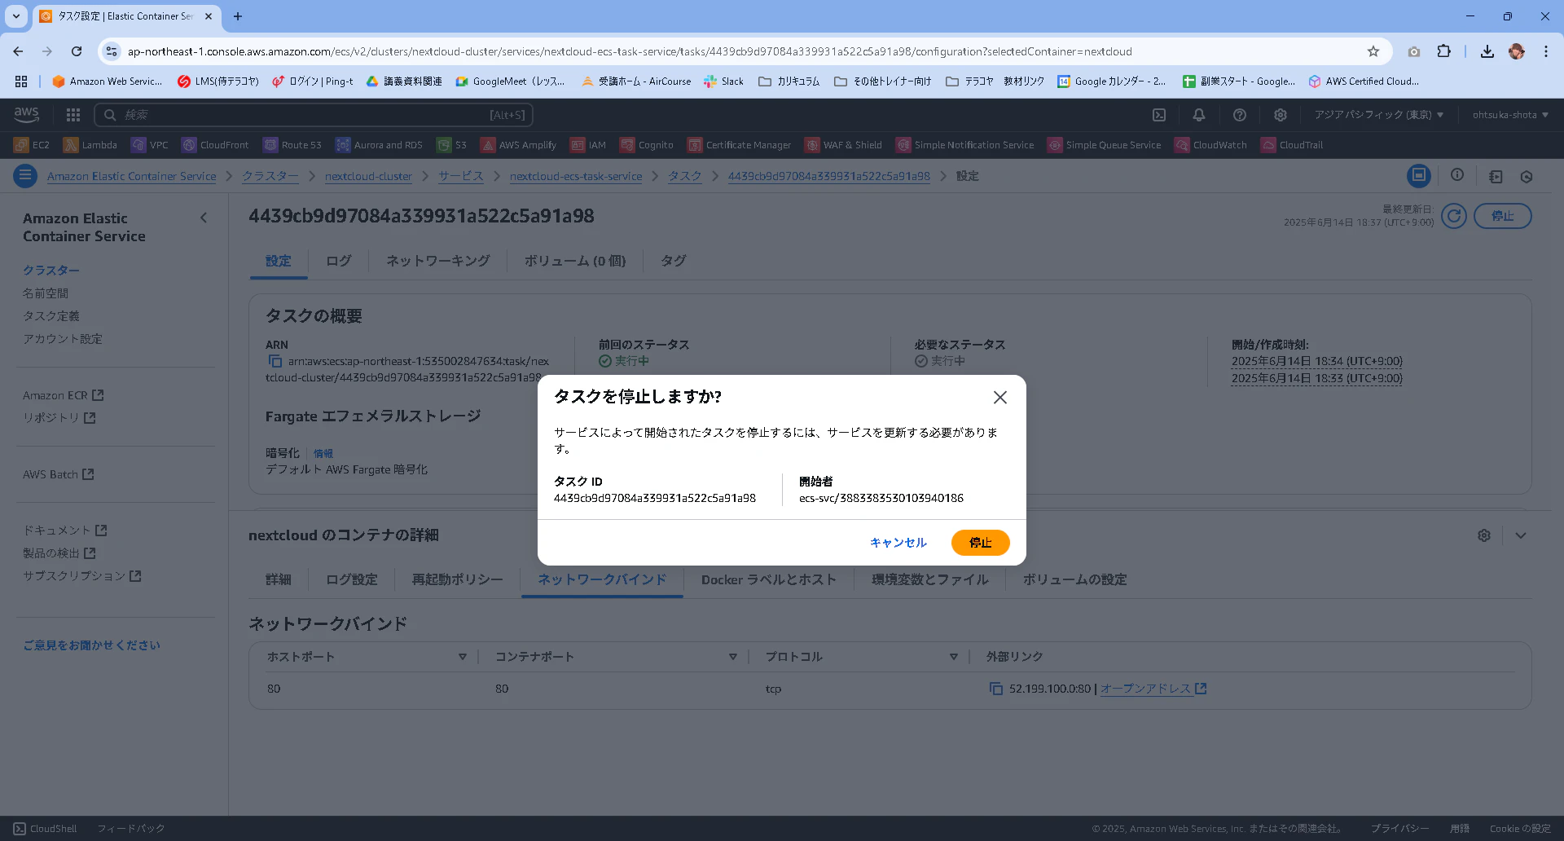Focus the AWS console 検索 search box
The width and height of the screenshot is (1564, 841).
(x=314, y=115)
